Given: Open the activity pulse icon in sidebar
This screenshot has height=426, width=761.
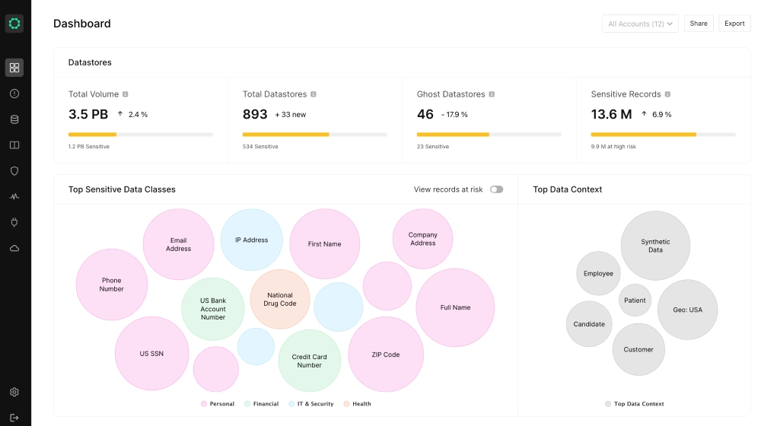Looking at the screenshot, I should tap(14, 196).
